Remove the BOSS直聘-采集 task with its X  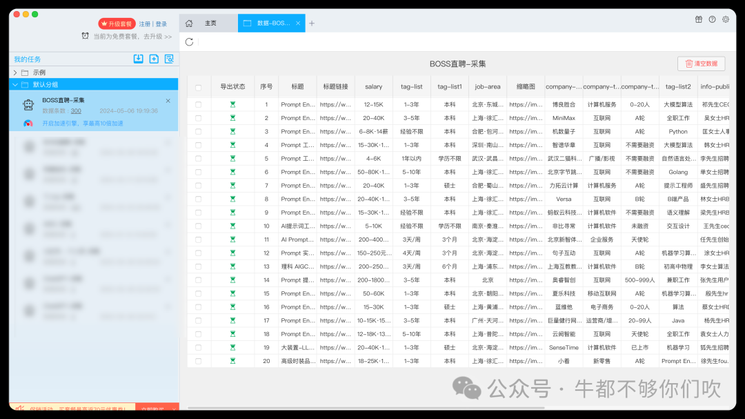point(168,101)
